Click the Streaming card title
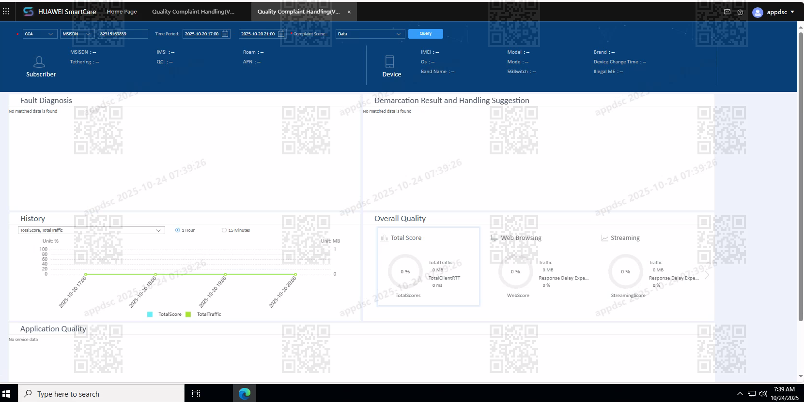The width and height of the screenshot is (804, 402). coord(625,238)
